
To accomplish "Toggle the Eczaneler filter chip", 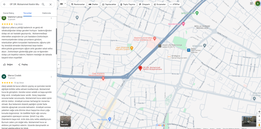I will pos(160,5).
